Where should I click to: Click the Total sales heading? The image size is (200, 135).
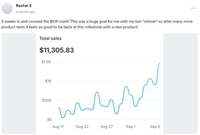point(50,39)
